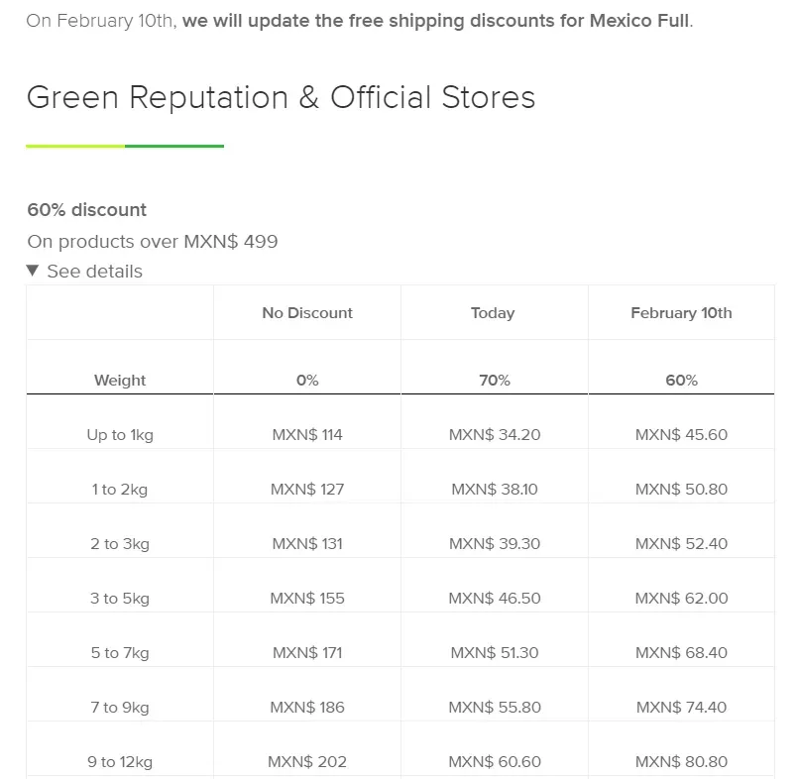Screen dimensions: 799x779
Task: Select the February 10th column header
Action: click(x=681, y=313)
